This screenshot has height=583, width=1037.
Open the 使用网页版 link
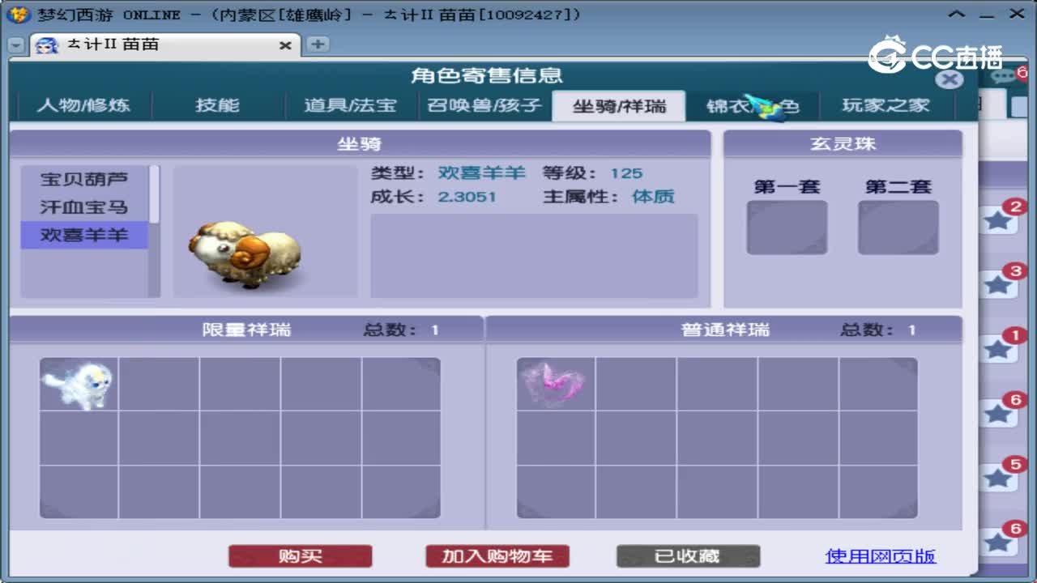coord(881,556)
